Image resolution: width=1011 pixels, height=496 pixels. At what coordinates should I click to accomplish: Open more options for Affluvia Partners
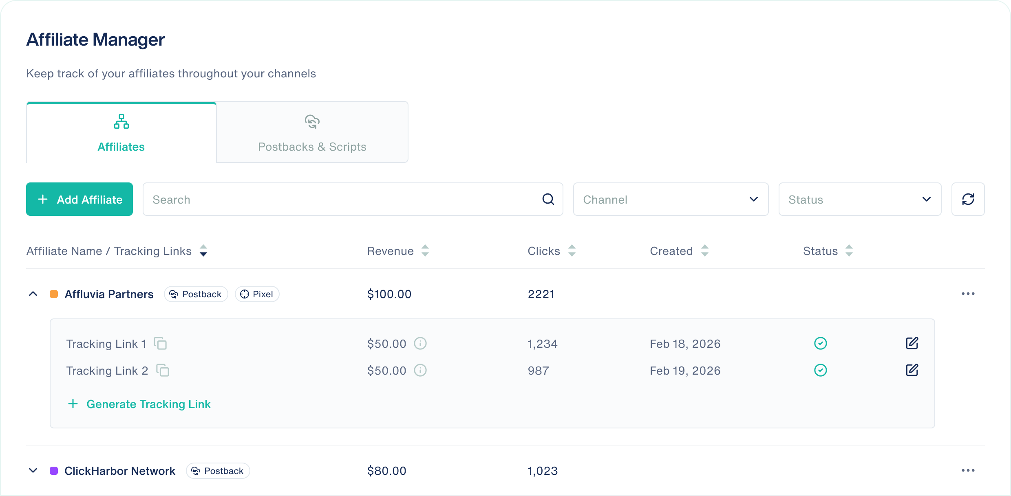(968, 294)
